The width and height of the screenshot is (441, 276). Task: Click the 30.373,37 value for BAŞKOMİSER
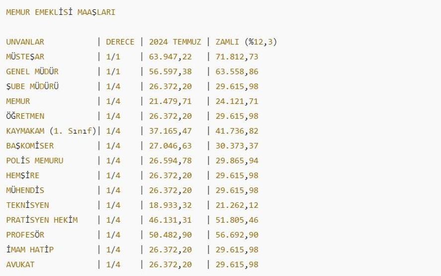click(x=237, y=146)
